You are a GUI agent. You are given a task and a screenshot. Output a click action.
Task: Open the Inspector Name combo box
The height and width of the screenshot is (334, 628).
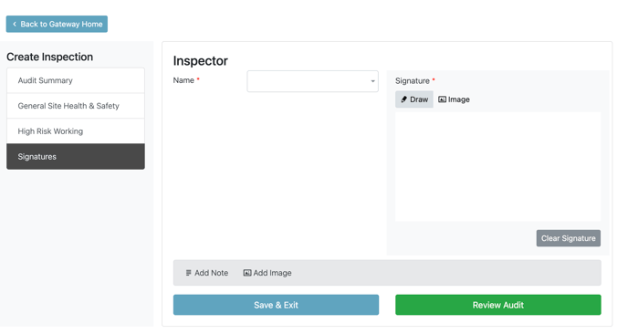click(312, 81)
